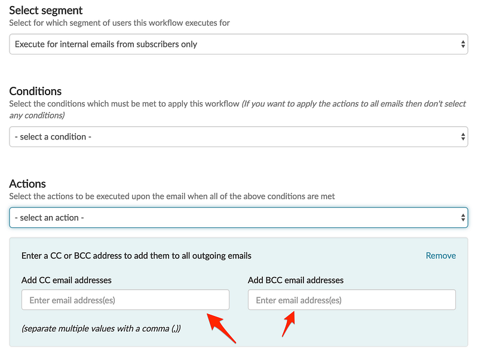
Task: Click the 'Add BCC email addresses' label
Action: click(296, 280)
